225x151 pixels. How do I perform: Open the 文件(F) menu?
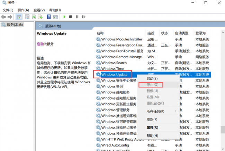(8, 10)
